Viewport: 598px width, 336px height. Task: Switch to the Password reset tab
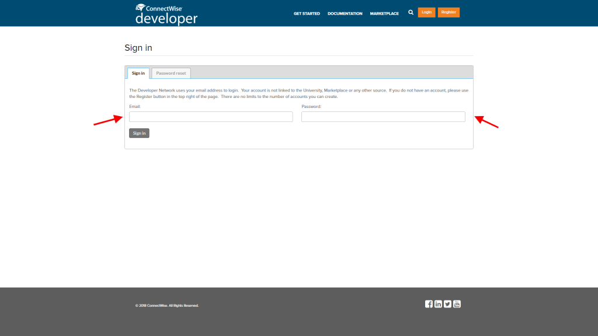coord(171,73)
